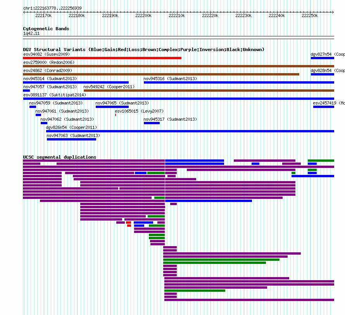
Task: Open esv1065015 (Levy2007) variant label
Action: tap(139, 111)
